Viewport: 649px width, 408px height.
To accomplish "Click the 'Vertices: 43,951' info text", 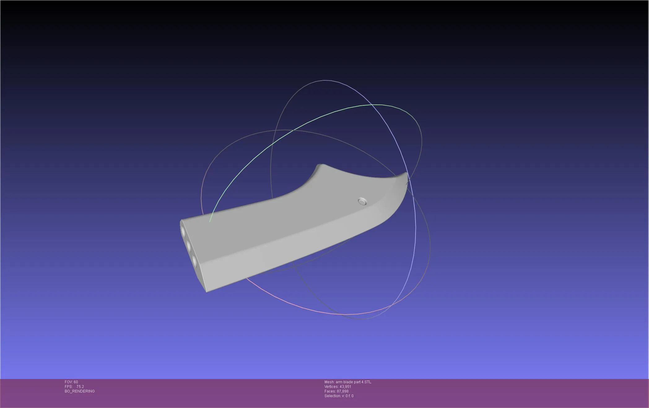I will point(338,387).
